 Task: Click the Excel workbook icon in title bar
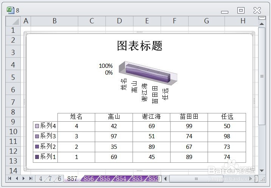coord(10,10)
